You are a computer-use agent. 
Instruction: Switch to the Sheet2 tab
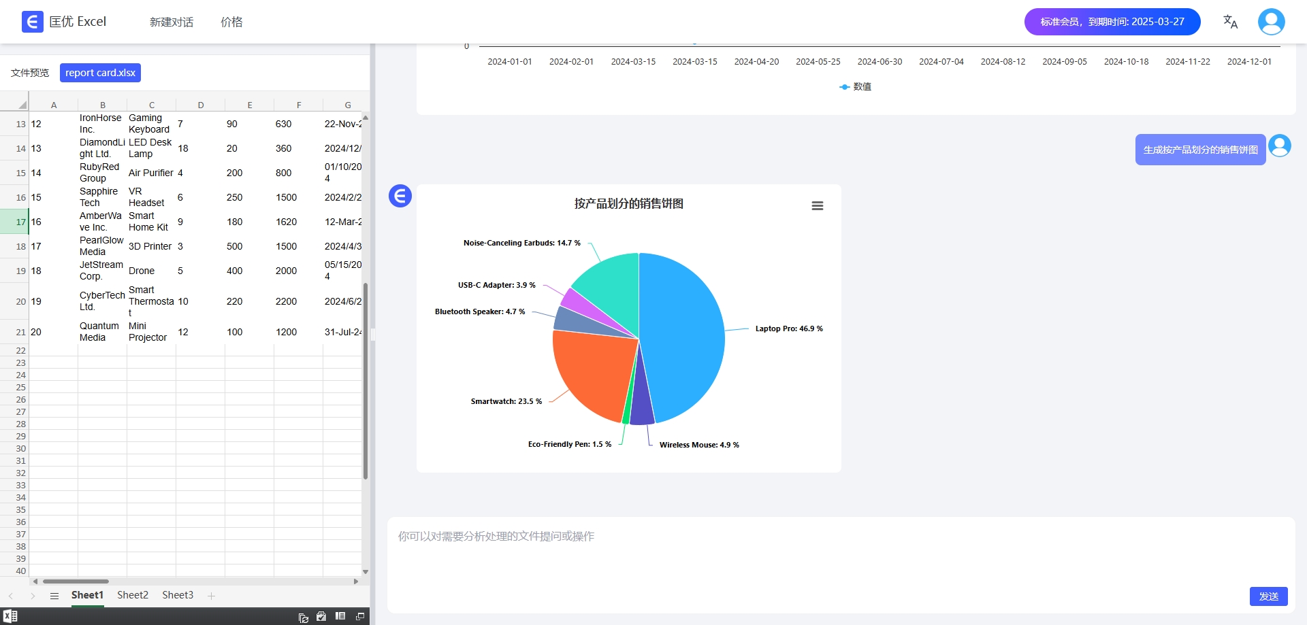click(133, 595)
